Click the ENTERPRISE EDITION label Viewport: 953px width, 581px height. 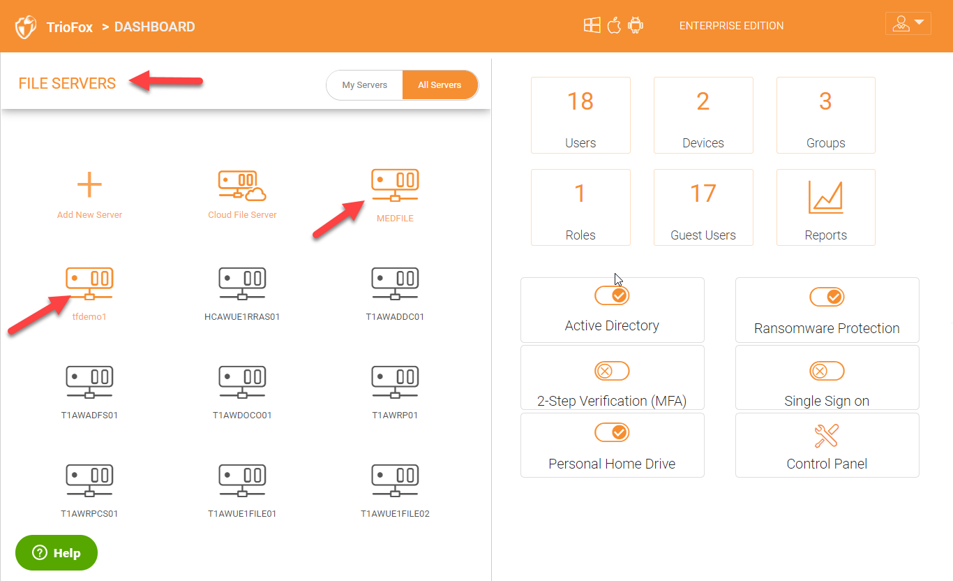coord(732,26)
